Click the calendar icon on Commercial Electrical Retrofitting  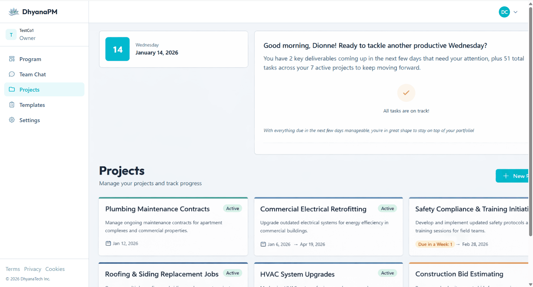[263, 244]
